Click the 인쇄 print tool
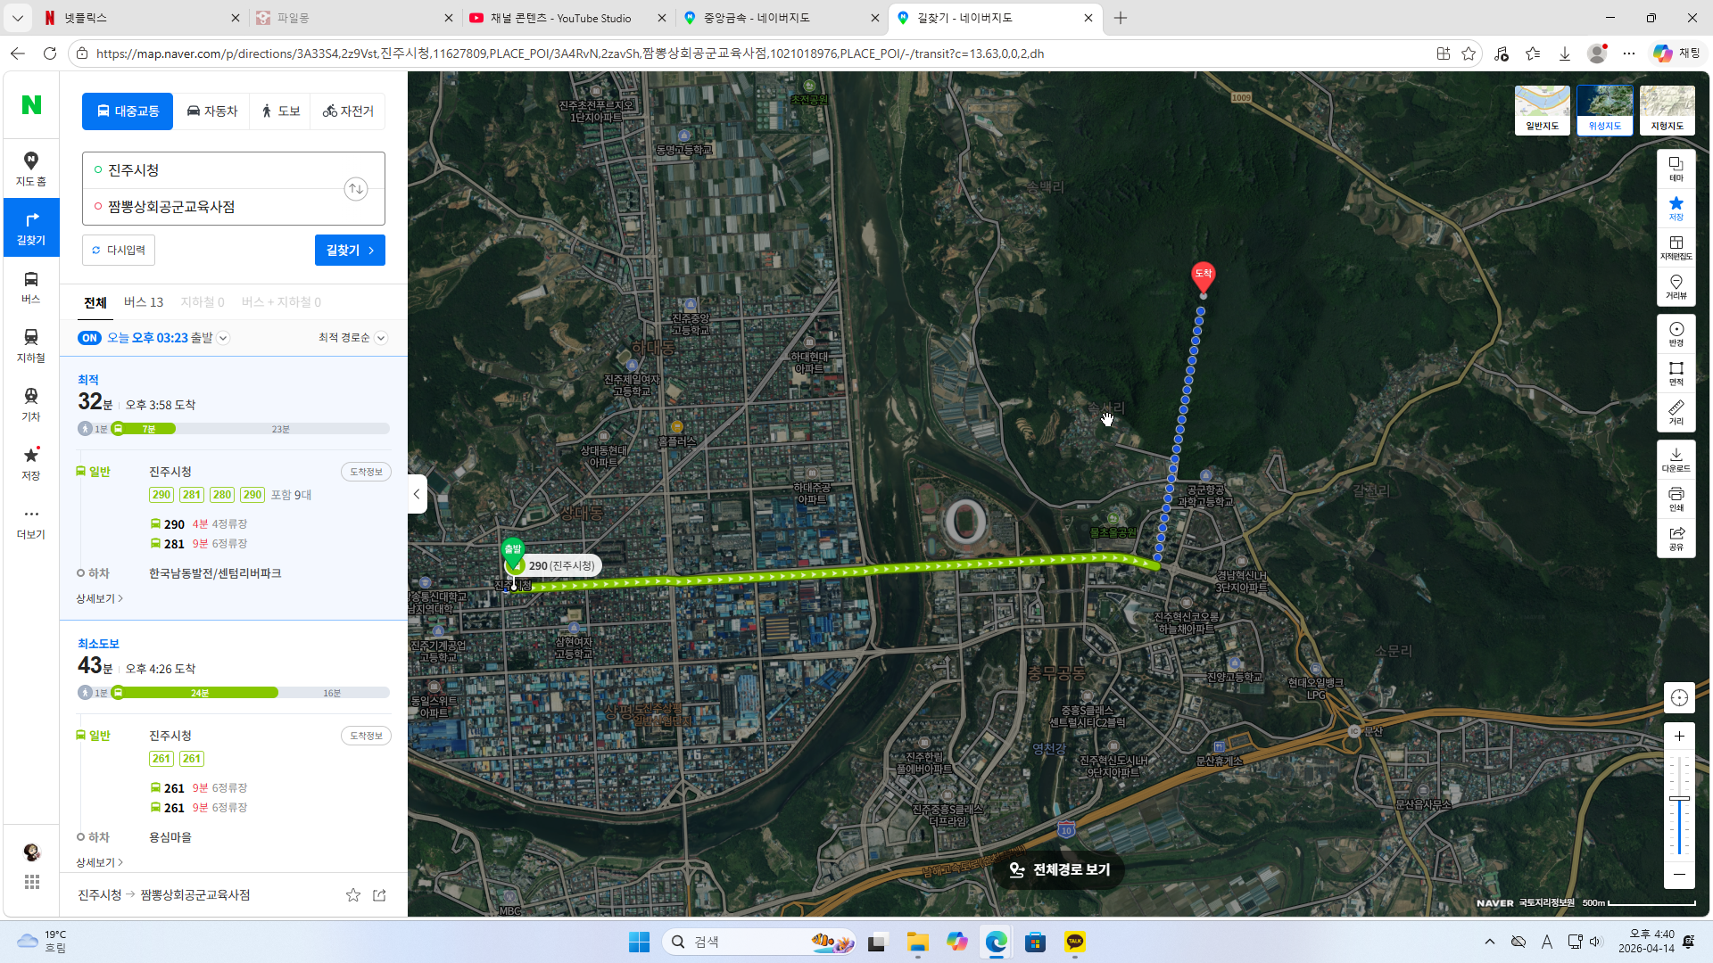Viewport: 1713px width, 963px height. tap(1676, 498)
